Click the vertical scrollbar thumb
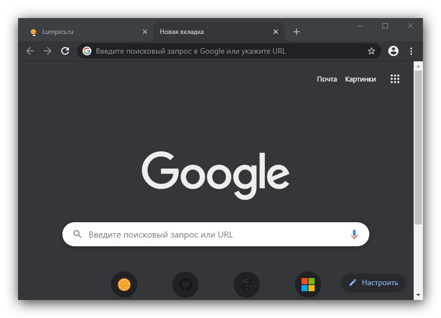Image resolution: width=441 pixels, height=318 pixels. pyautogui.click(x=418, y=147)
